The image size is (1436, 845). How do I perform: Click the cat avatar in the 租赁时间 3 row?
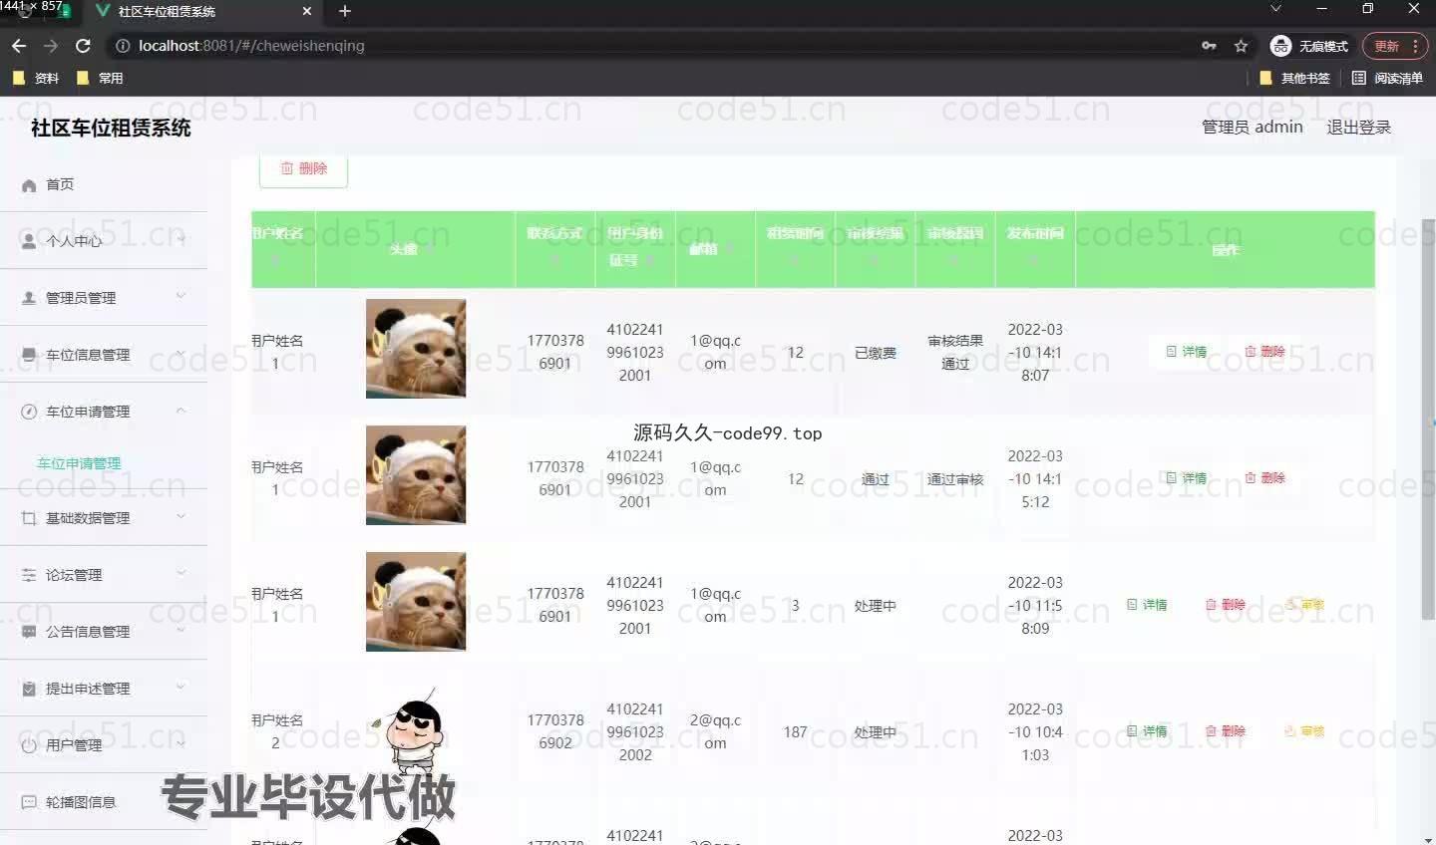tap(416, 602)
